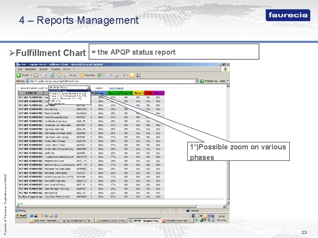Click the yellow Discuss note icon
The height and width of the screenshot is (238, 318).
[132, 75]
